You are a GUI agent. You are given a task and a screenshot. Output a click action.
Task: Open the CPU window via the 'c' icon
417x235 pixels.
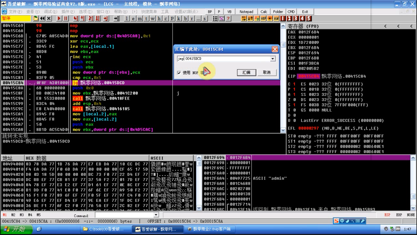pos(166,18)
